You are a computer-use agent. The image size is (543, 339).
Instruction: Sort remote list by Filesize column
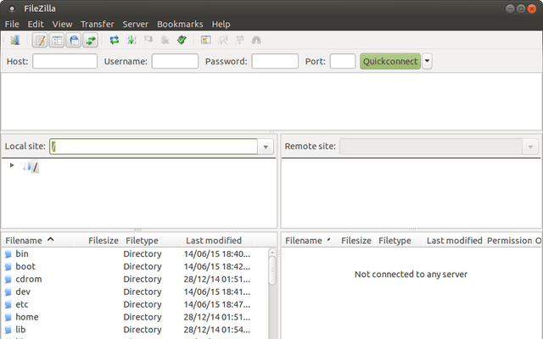click(354, 241)
